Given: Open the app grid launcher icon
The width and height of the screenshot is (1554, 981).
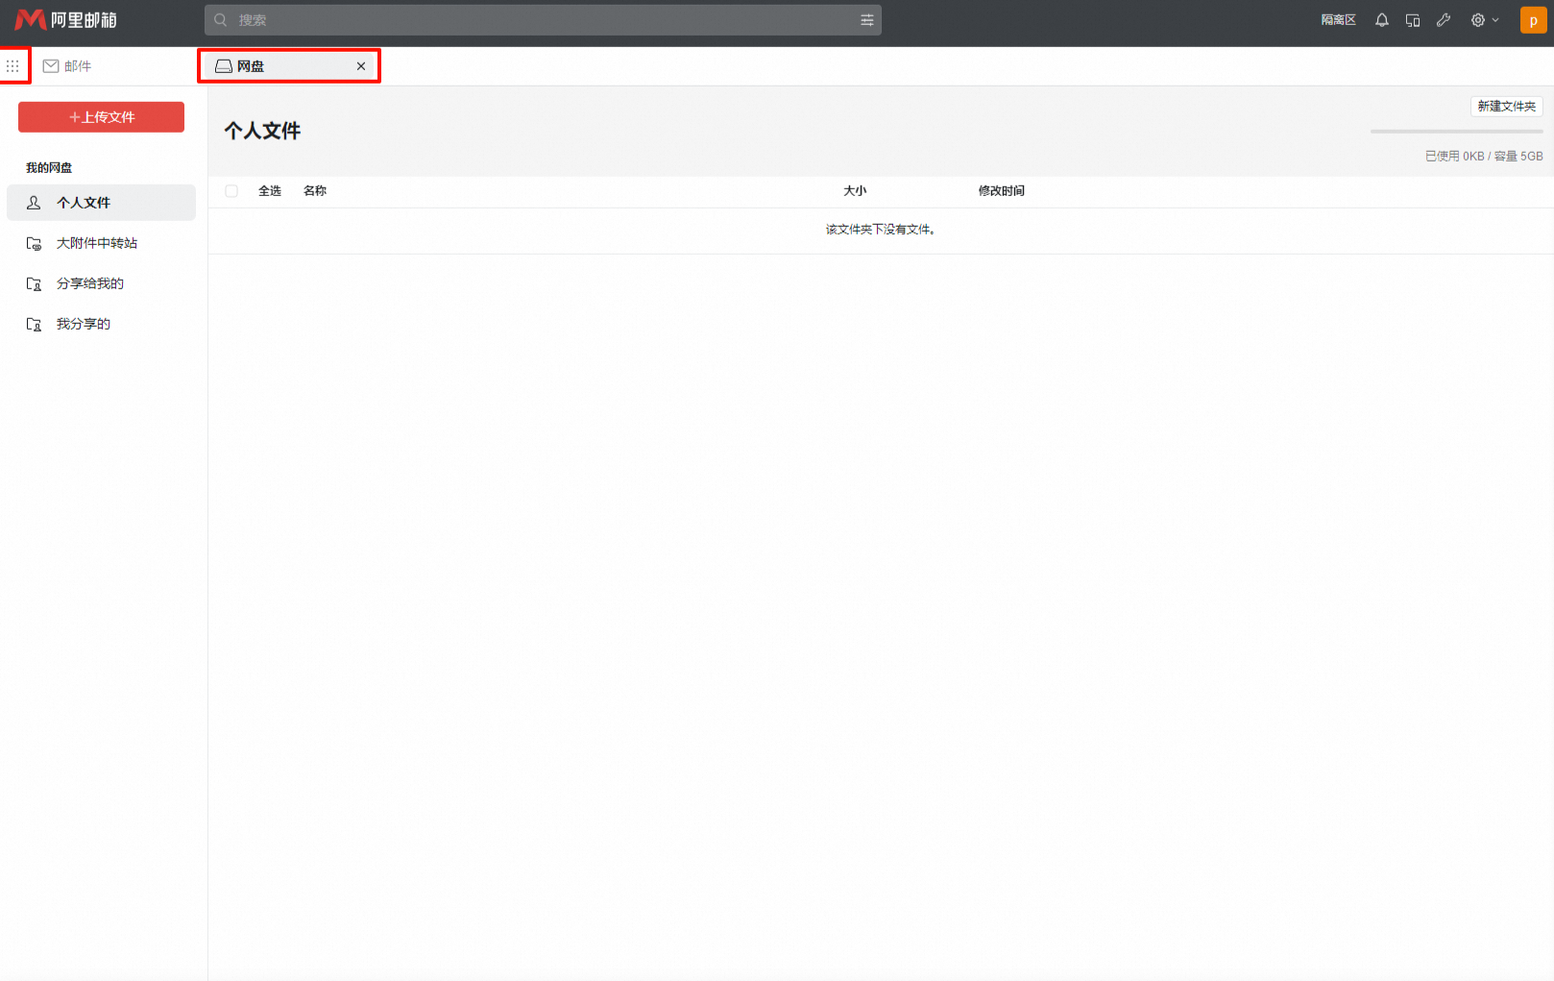Looking at the screenshot, I should [x=12, y=66].
